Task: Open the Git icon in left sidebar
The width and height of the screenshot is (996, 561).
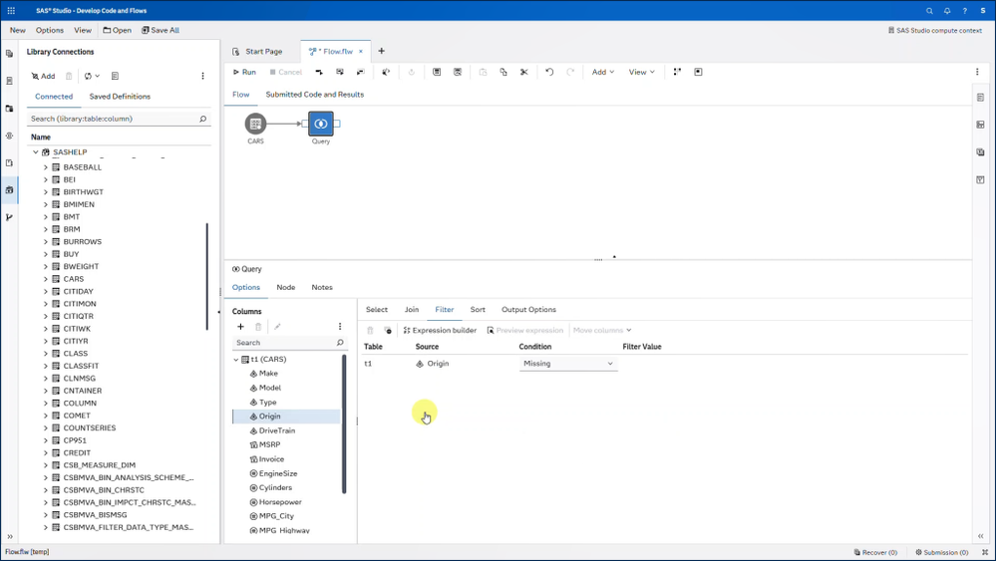Action: tap(9, 217)
